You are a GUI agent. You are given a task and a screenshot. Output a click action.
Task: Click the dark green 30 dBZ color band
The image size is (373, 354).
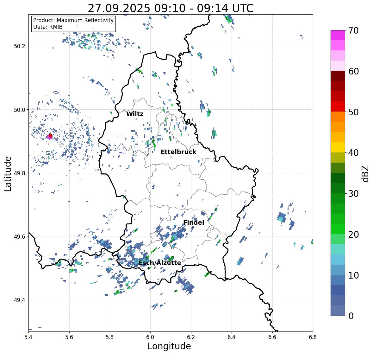[x=338, y=188]
